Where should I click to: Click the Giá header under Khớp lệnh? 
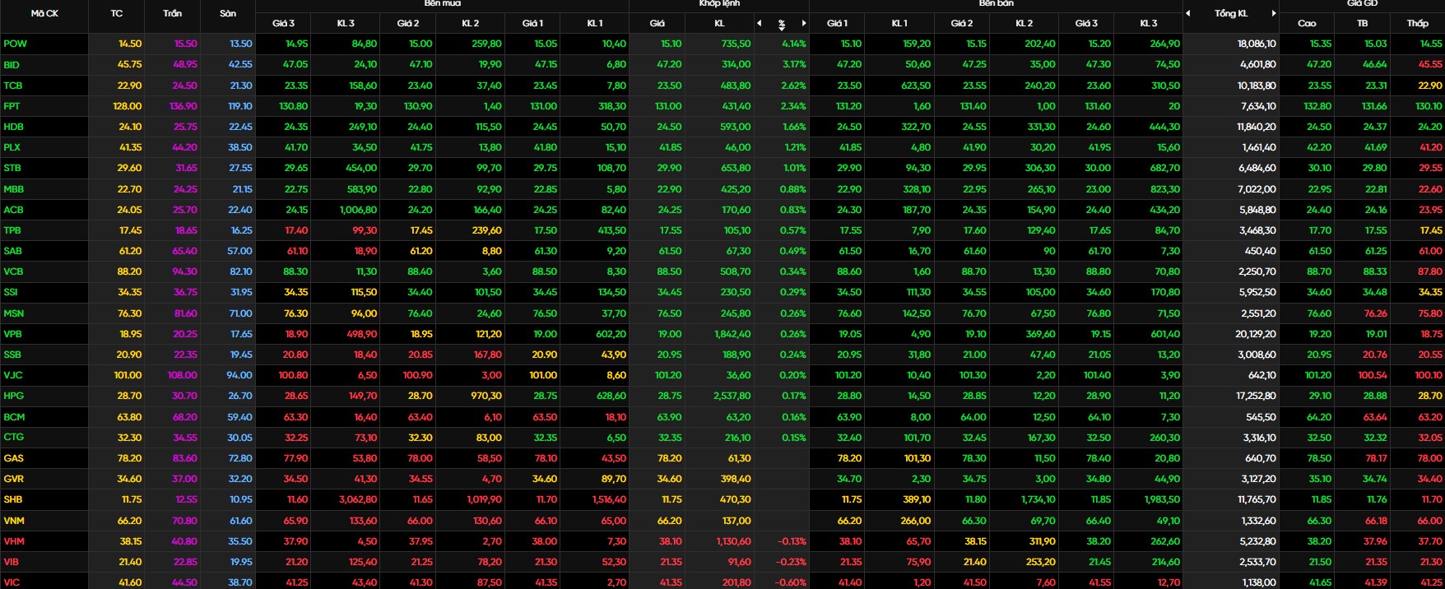(x=657, y=23)
